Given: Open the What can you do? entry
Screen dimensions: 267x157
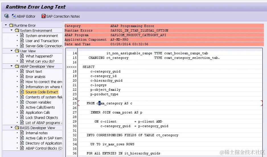Looking at the screenshot, I should (40, 61).
